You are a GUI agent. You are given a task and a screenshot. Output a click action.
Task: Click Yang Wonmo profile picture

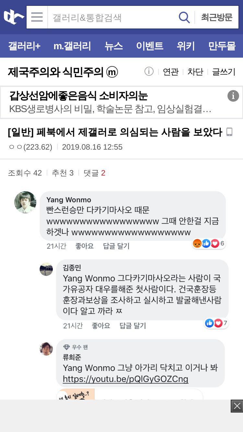tap(25, 202)
